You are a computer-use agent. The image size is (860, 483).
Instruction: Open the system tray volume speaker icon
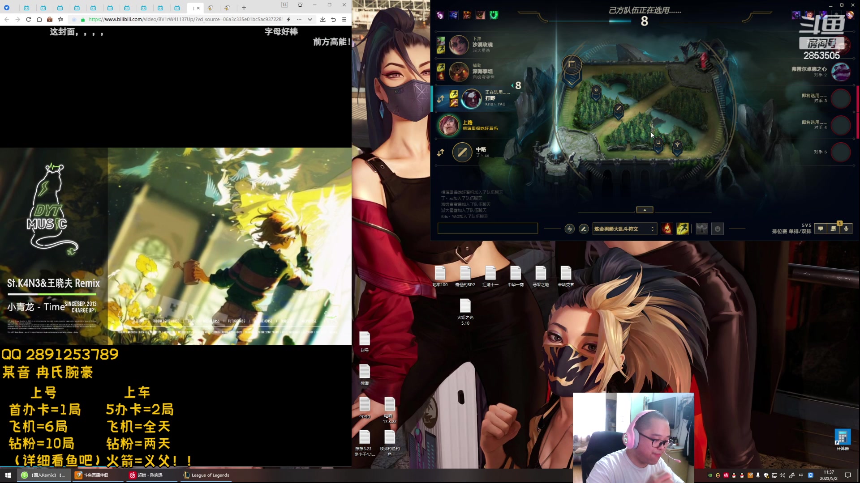pyautogui.click(x=783, y=475)
